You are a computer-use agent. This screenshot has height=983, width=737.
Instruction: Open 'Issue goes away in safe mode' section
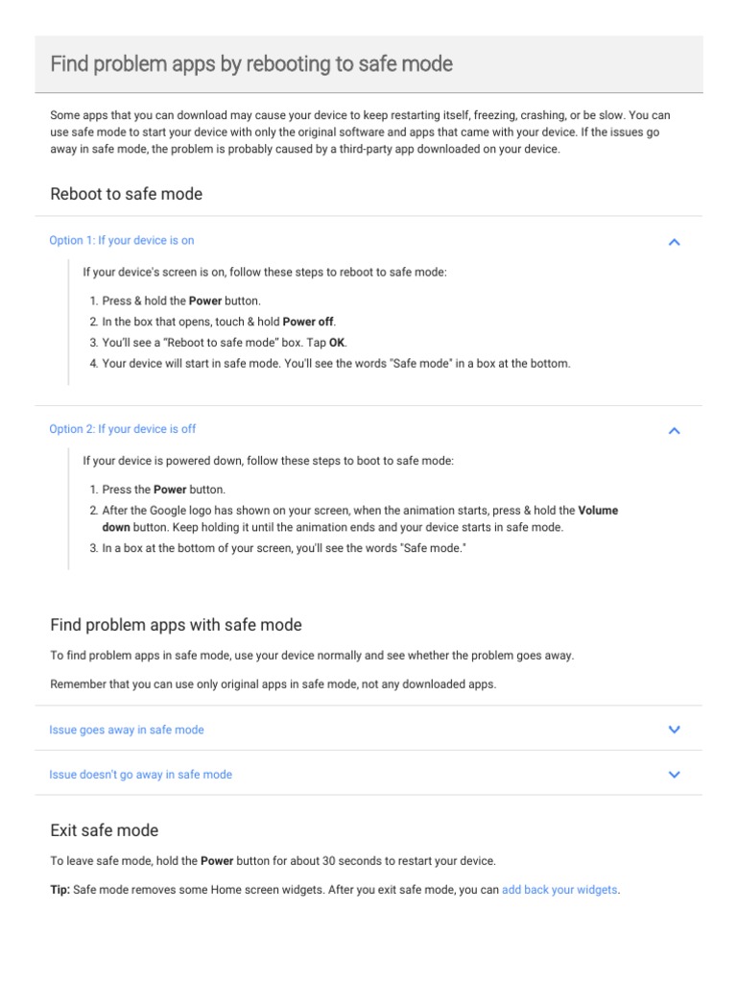[127, 731]
